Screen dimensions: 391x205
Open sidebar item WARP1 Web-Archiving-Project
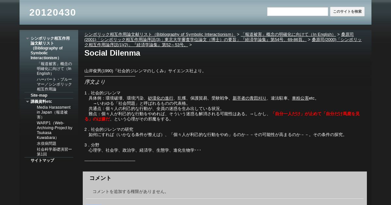click(54, 130)
